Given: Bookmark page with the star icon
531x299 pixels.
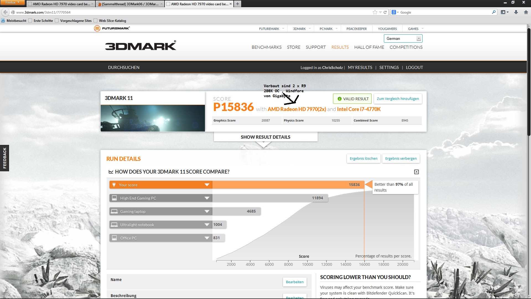Looking at the screenshot, I should click(x=375, y=12).
